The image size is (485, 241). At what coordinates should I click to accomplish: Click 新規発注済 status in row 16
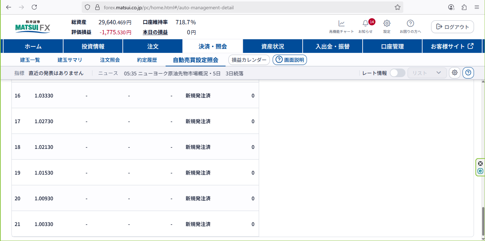[x=198, y=96]
